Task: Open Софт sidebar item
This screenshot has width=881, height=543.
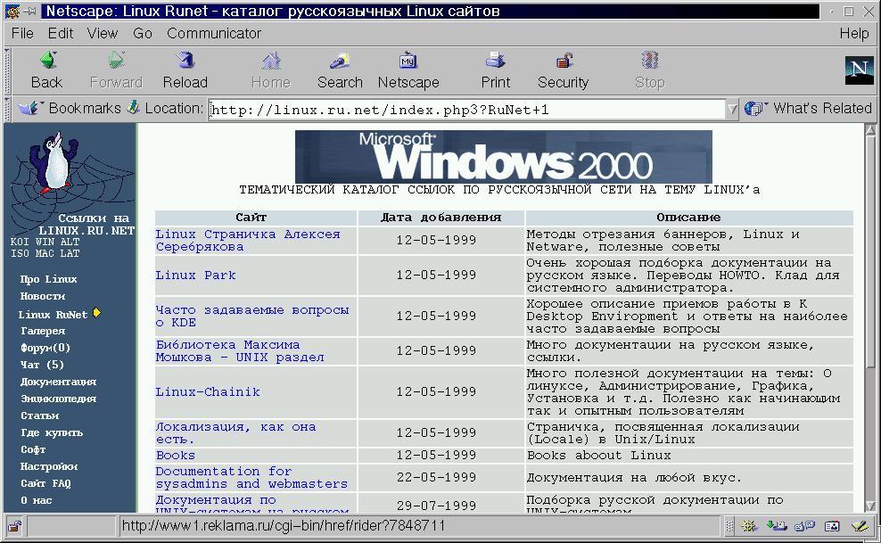Action: [33, 449]
